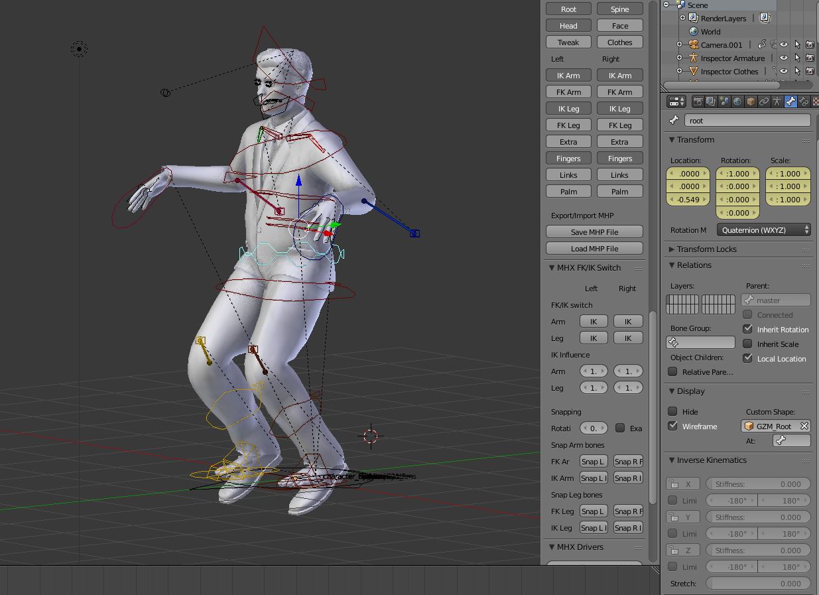Click the root bone name field

click(x=747, y=121)
